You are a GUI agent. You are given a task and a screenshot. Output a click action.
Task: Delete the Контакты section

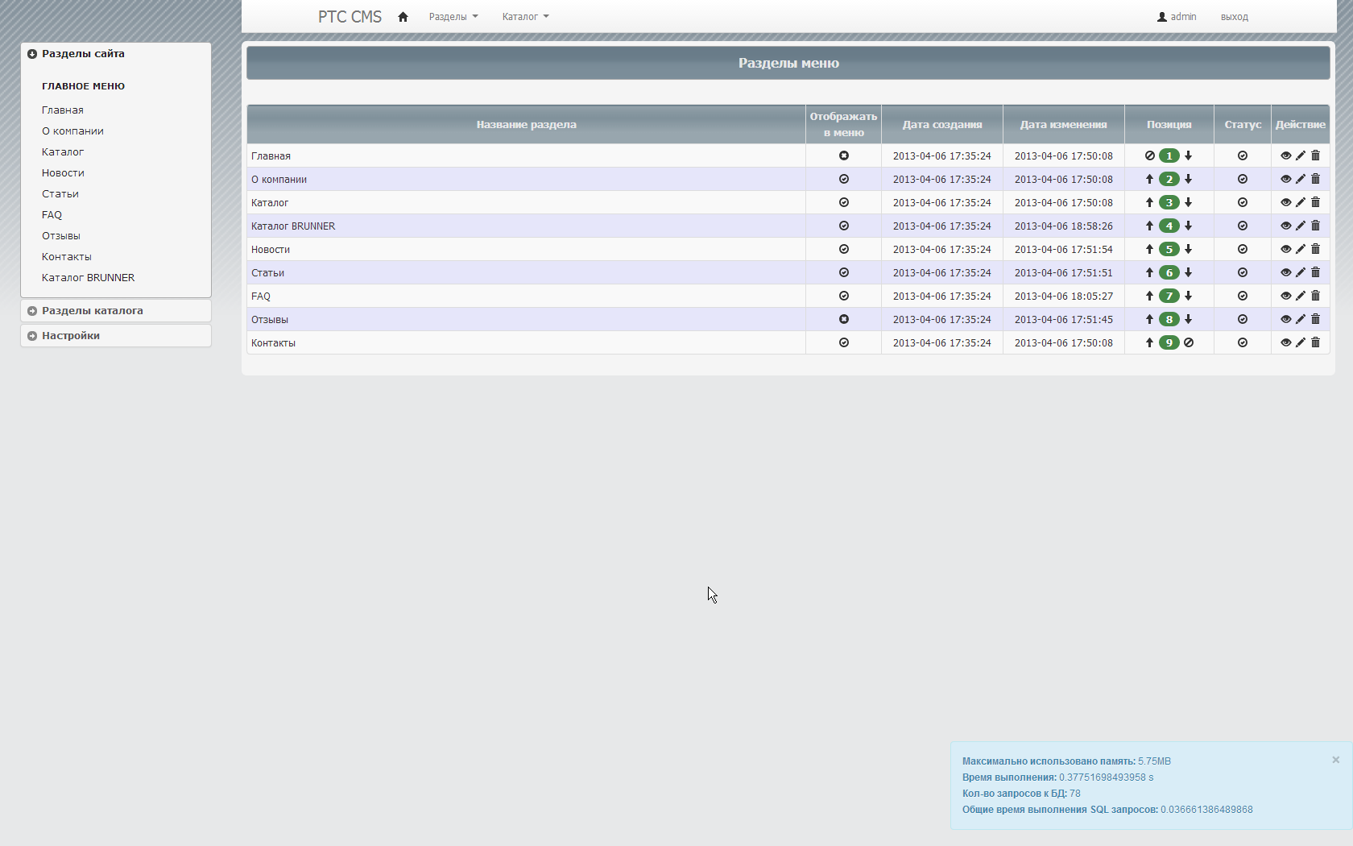click(x=1316, y=342)
